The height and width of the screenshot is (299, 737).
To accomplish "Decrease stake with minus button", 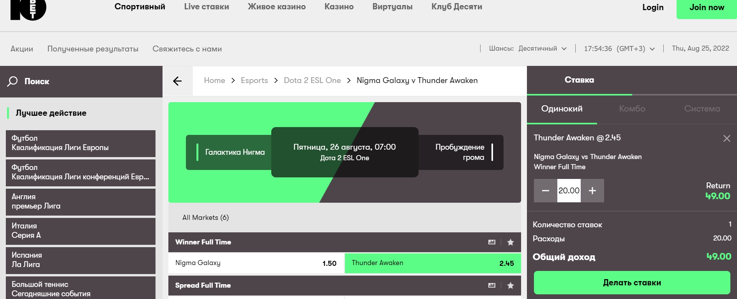I will pos(545,191).
